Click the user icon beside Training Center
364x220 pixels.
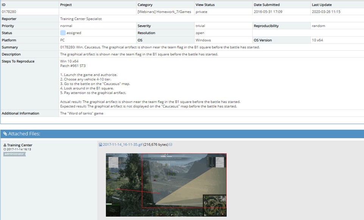point(5,145)
